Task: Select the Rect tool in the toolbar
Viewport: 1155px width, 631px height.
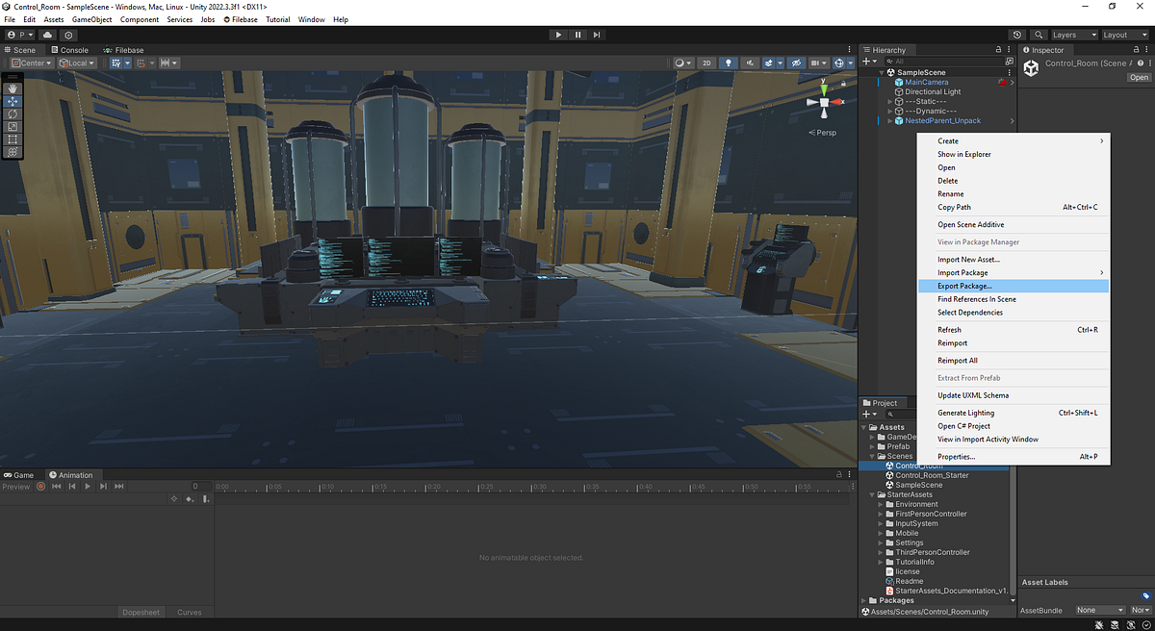Action: (x=13, y=139)
